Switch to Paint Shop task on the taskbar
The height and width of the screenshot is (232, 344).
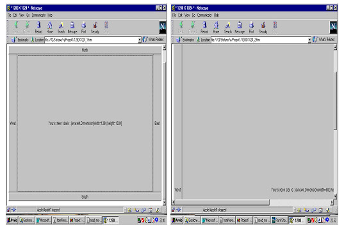[x=279, y=220]
